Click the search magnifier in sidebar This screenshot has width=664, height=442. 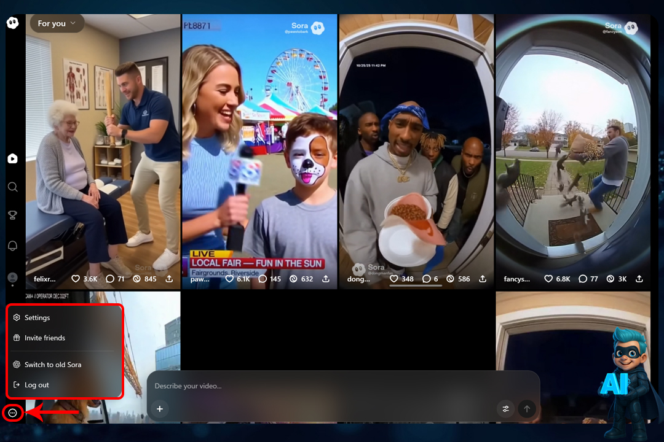[x=12, y=187]
